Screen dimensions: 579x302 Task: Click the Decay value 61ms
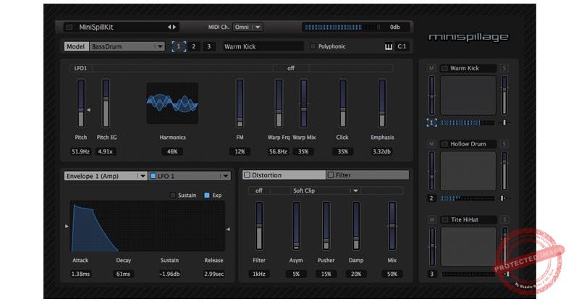click(123, 274)
